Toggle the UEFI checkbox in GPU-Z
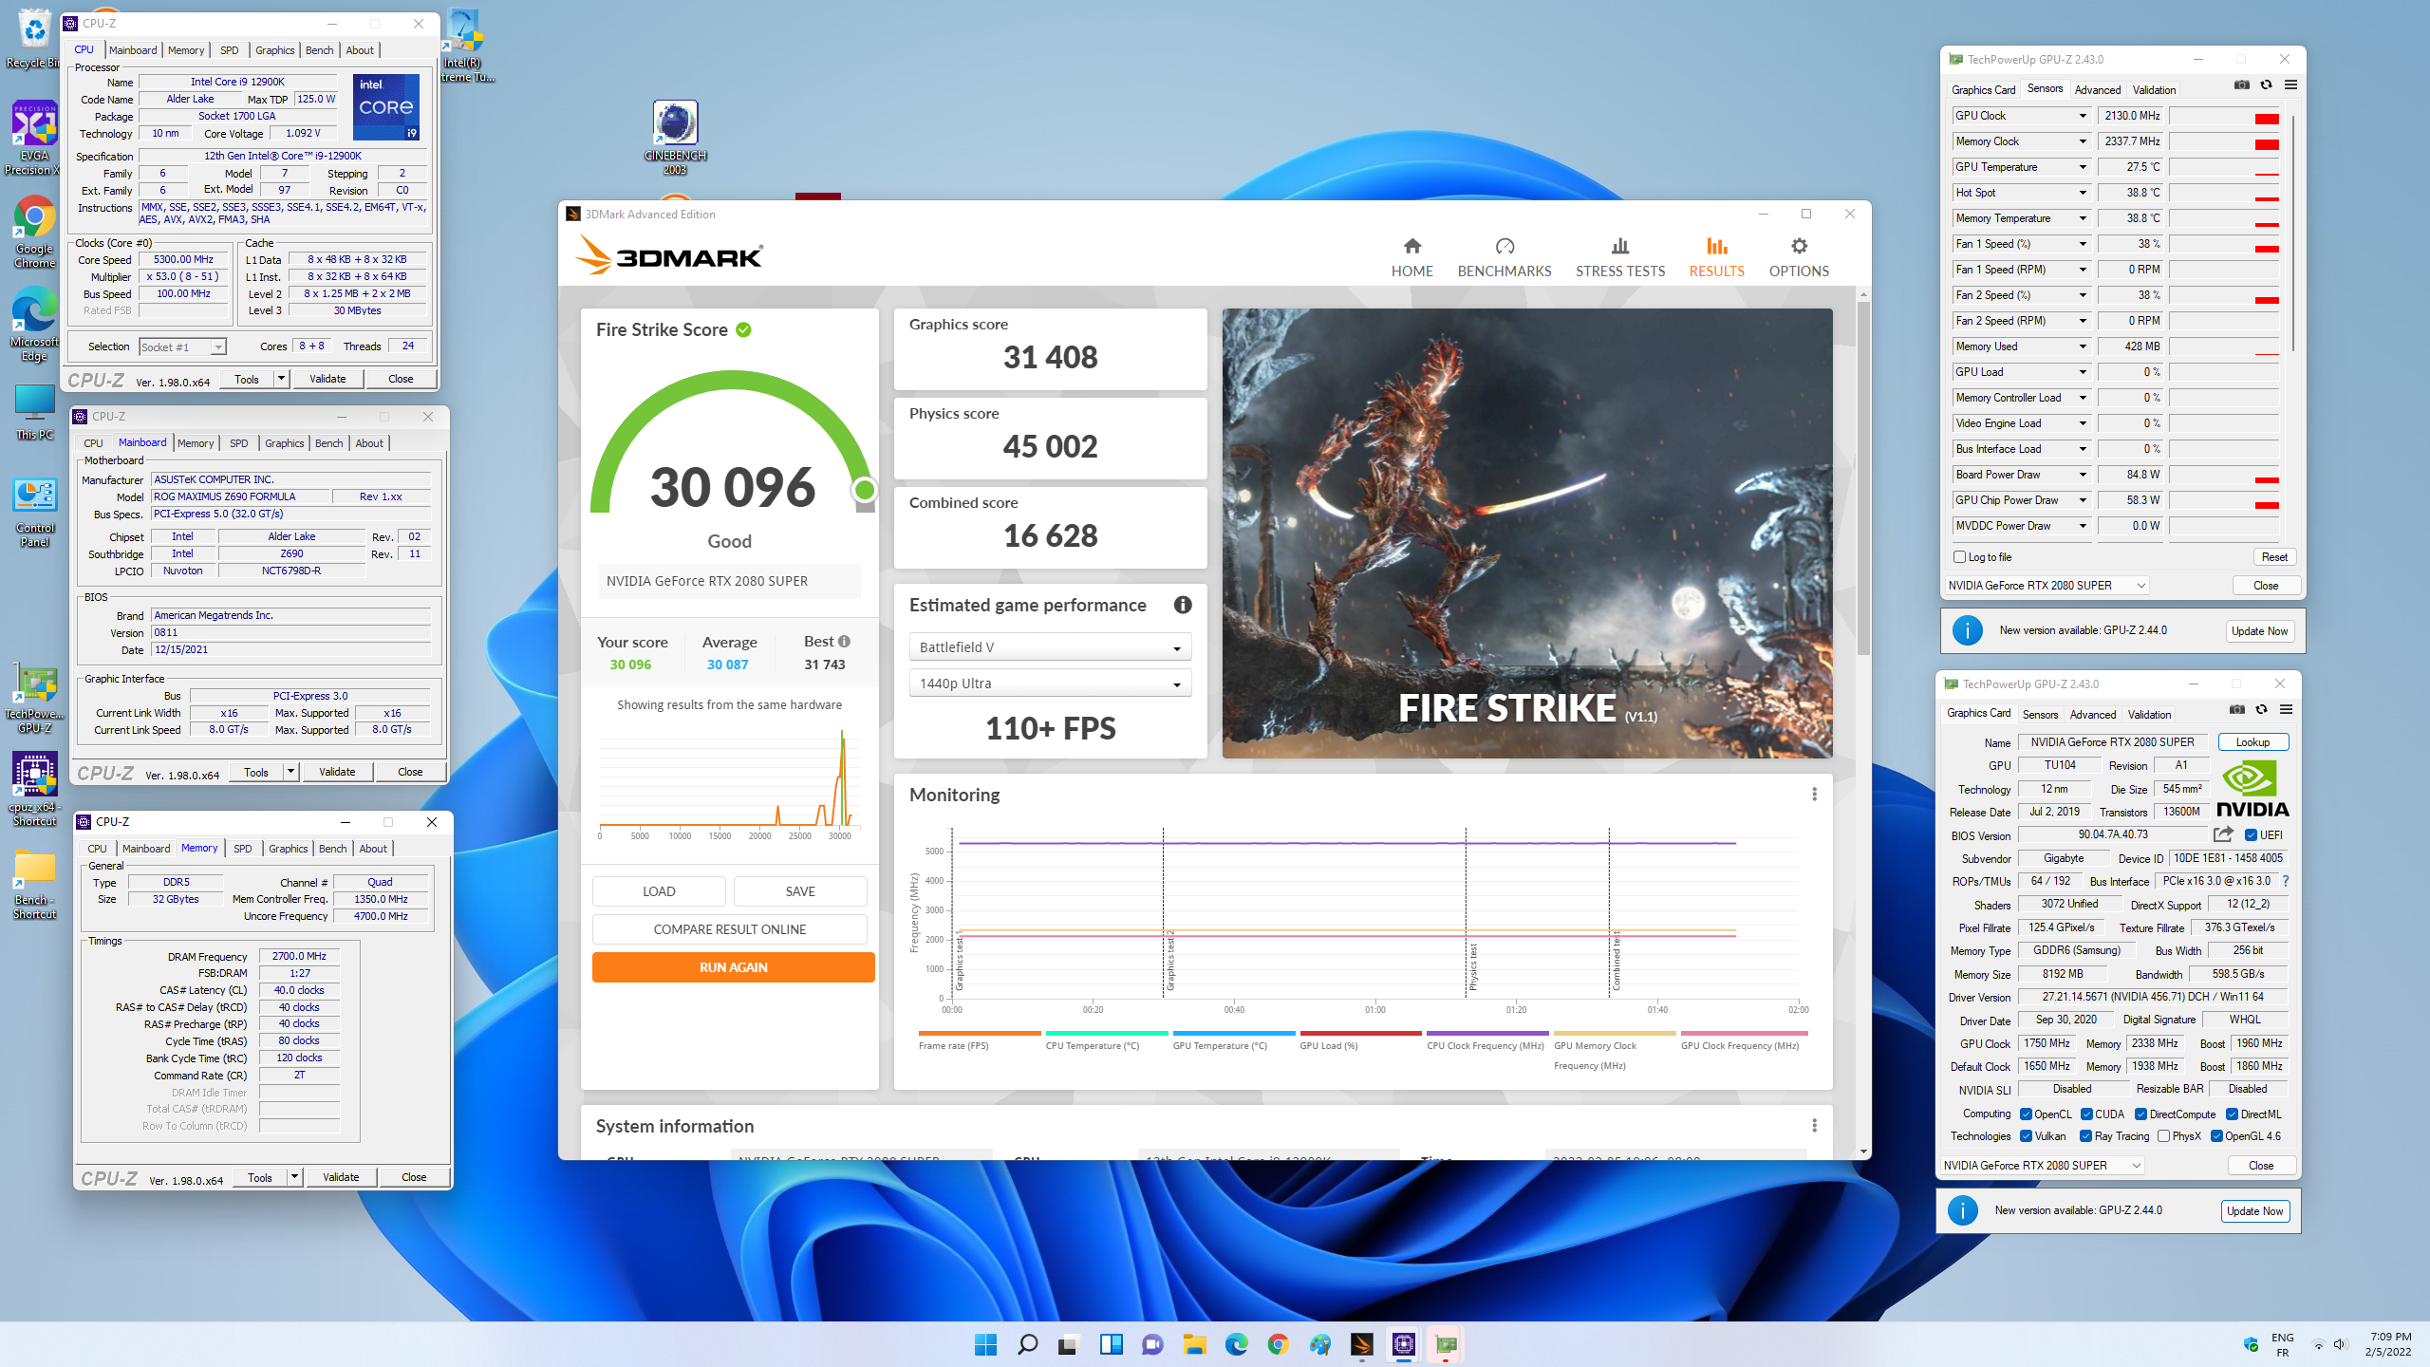The image size is (2430, 1367). [2251, 835]
